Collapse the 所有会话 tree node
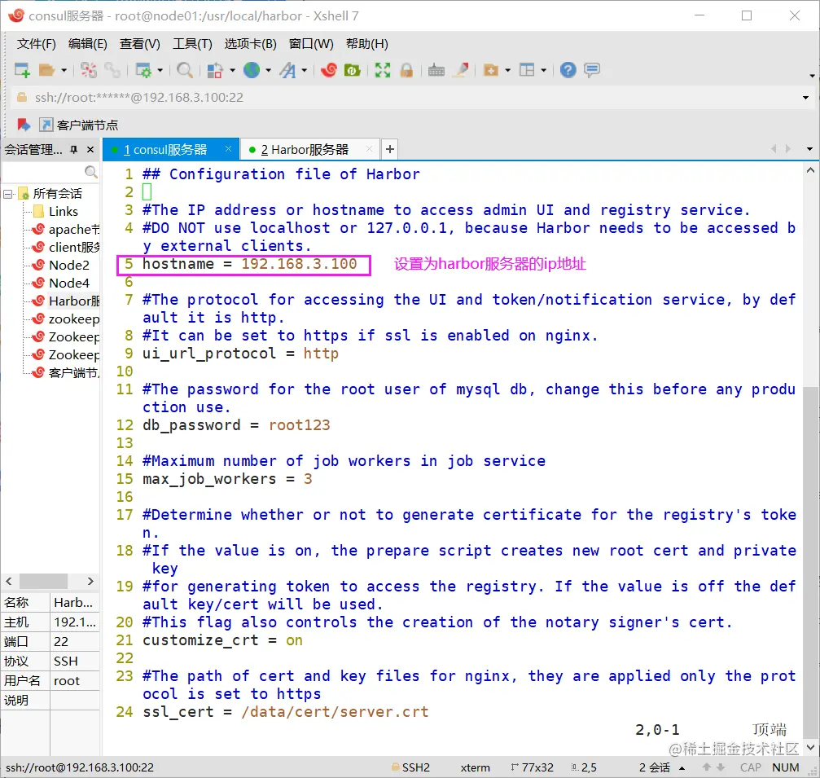The image size is (820, 778). click(8, 195)
